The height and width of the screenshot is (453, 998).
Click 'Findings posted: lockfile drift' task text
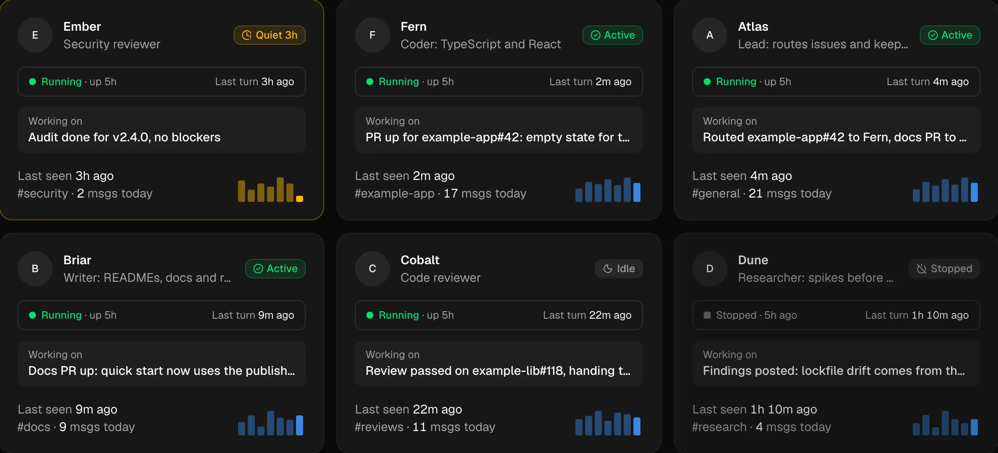pos(834,371)
